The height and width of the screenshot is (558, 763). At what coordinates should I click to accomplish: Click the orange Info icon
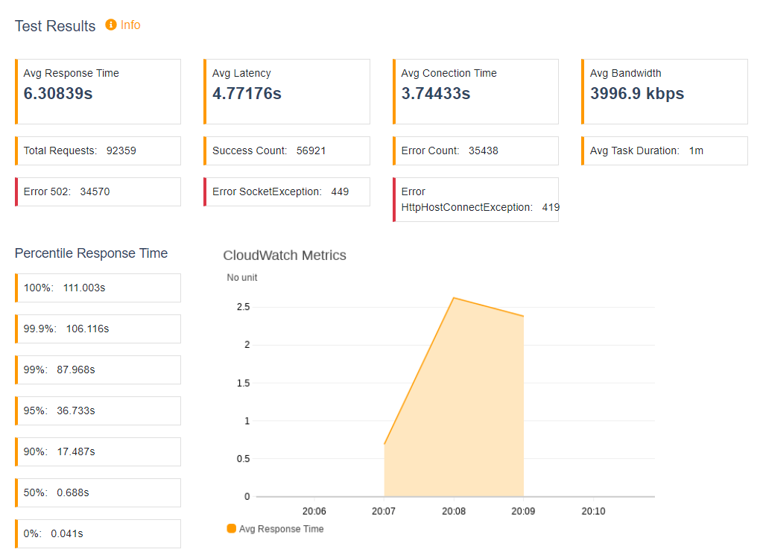coord(111,25)
